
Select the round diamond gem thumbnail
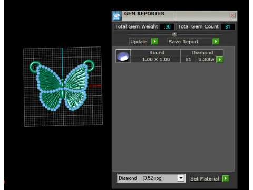click(x=123, y=56)
